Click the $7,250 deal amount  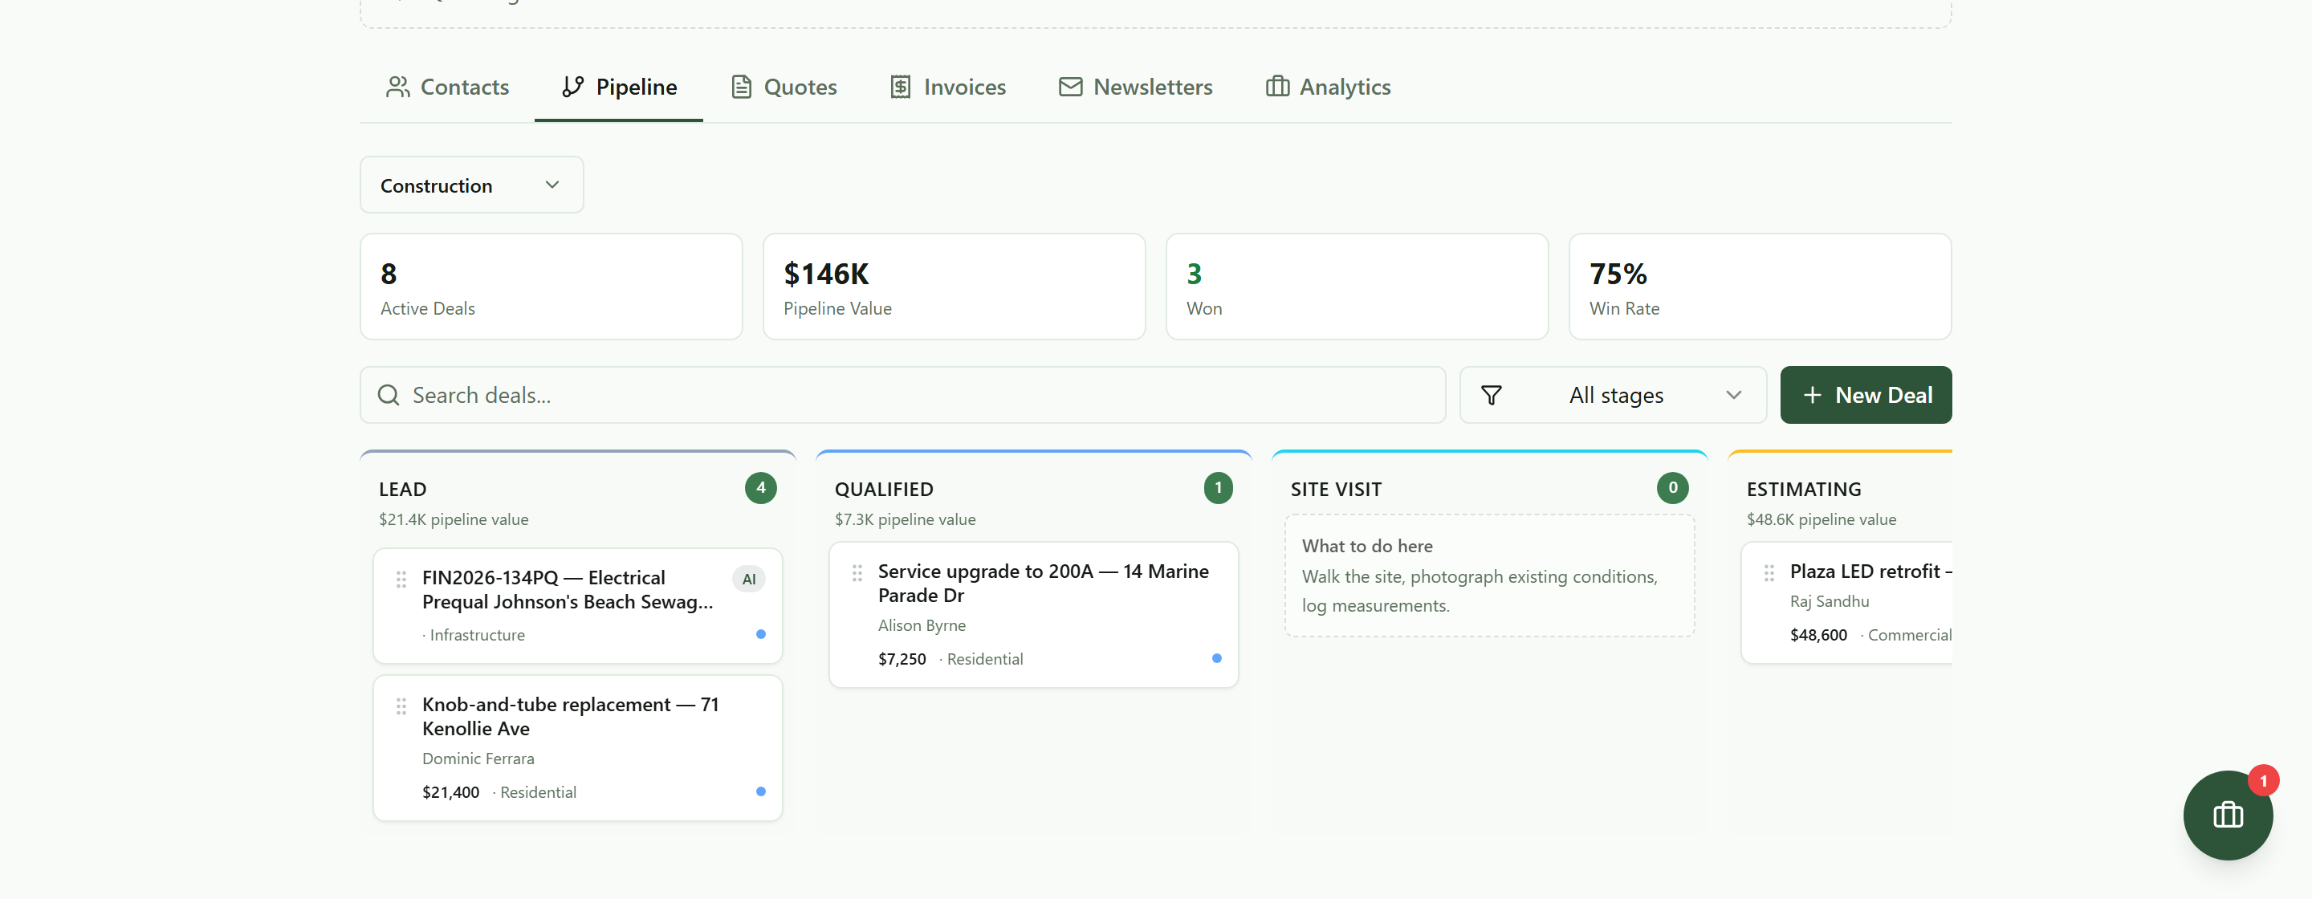pos(902,660)
